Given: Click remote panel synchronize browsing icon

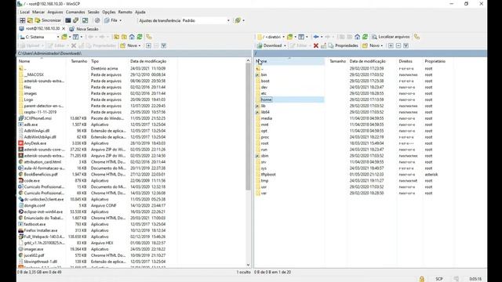Looking at the screenshot, I should click(417, 37).
